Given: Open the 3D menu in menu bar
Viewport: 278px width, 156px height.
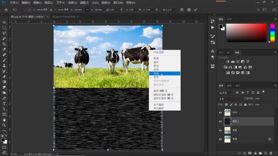Looking at the screenshot, I should tap(95, 3).
